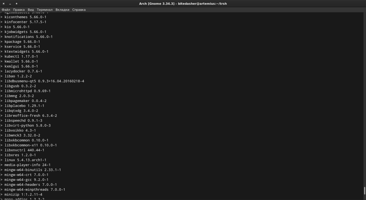Click the line 'libwnck3 3.32.0-2'
This screenshot has width=366, height=200.
22,135
